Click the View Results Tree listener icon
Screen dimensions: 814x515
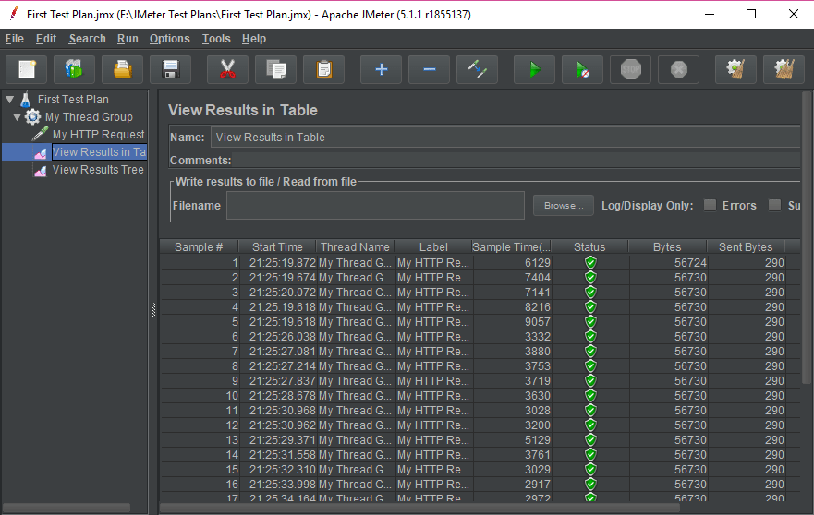coord(41,170)
